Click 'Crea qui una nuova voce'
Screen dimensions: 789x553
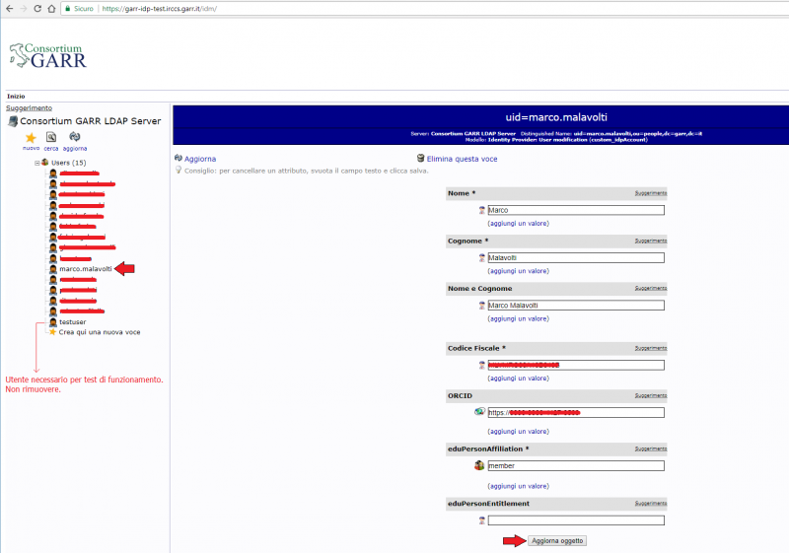click(x=99, y=332)
